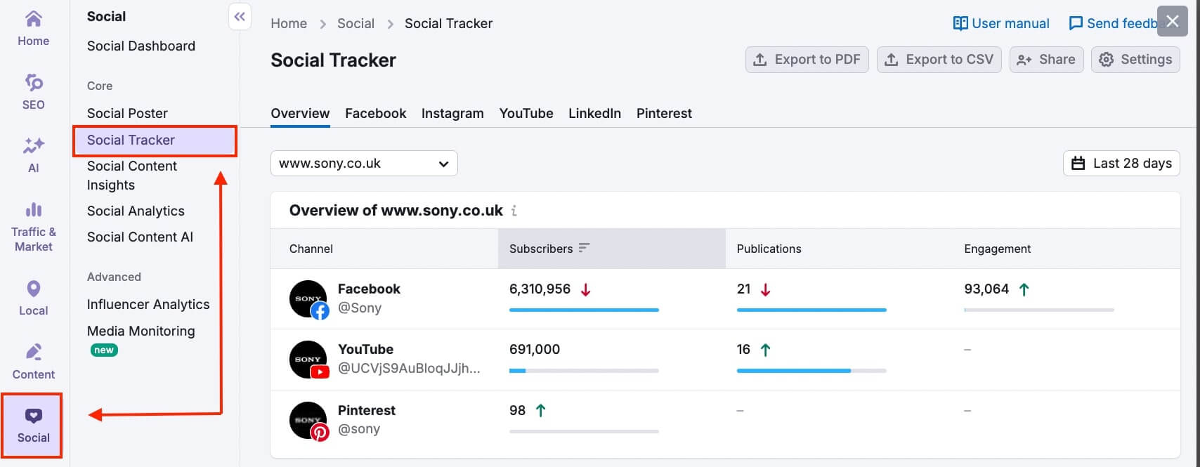Switch to the Facebook tab
1200x467 pixels.
coord(376,114)
